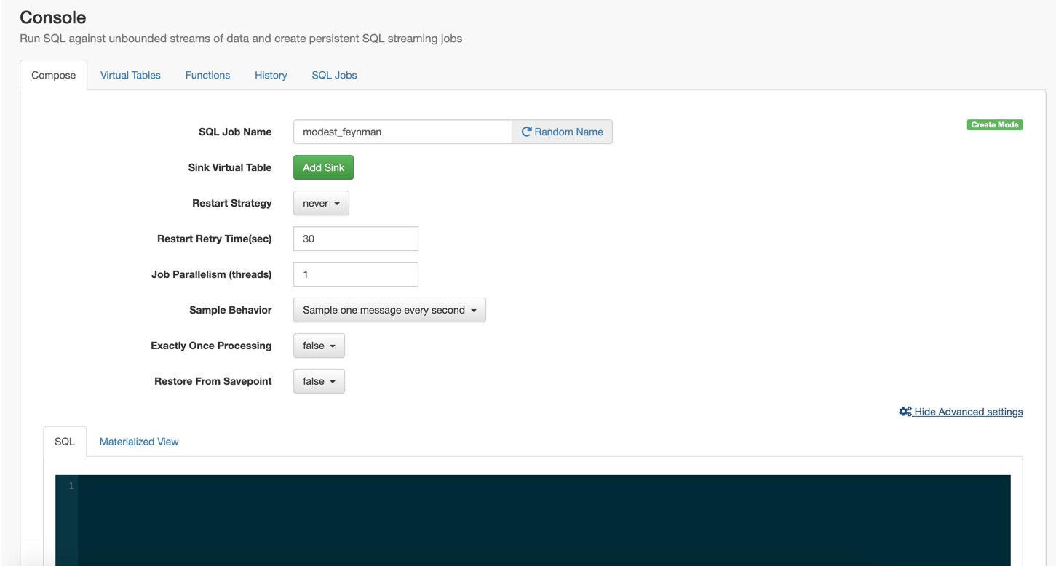Viewport: 1056px width, 566px height.
Task: Click the Add Sink button
Action: pyautogui.click(x=323, y=167)
